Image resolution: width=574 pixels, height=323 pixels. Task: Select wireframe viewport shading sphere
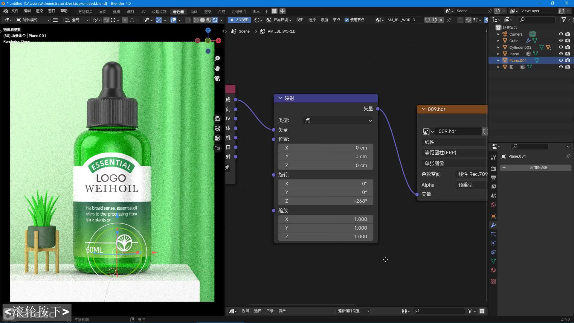point(196,20)
